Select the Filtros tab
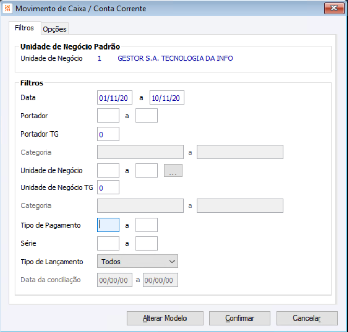 tap(24, 28)
